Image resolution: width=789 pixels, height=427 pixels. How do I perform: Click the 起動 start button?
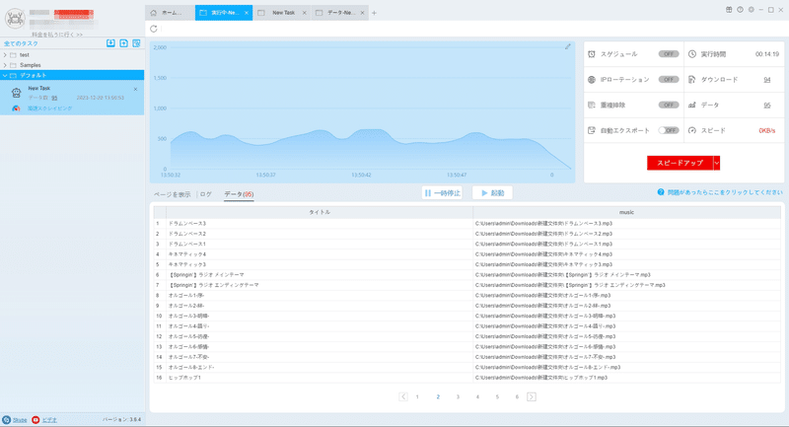tap(492, 192)
